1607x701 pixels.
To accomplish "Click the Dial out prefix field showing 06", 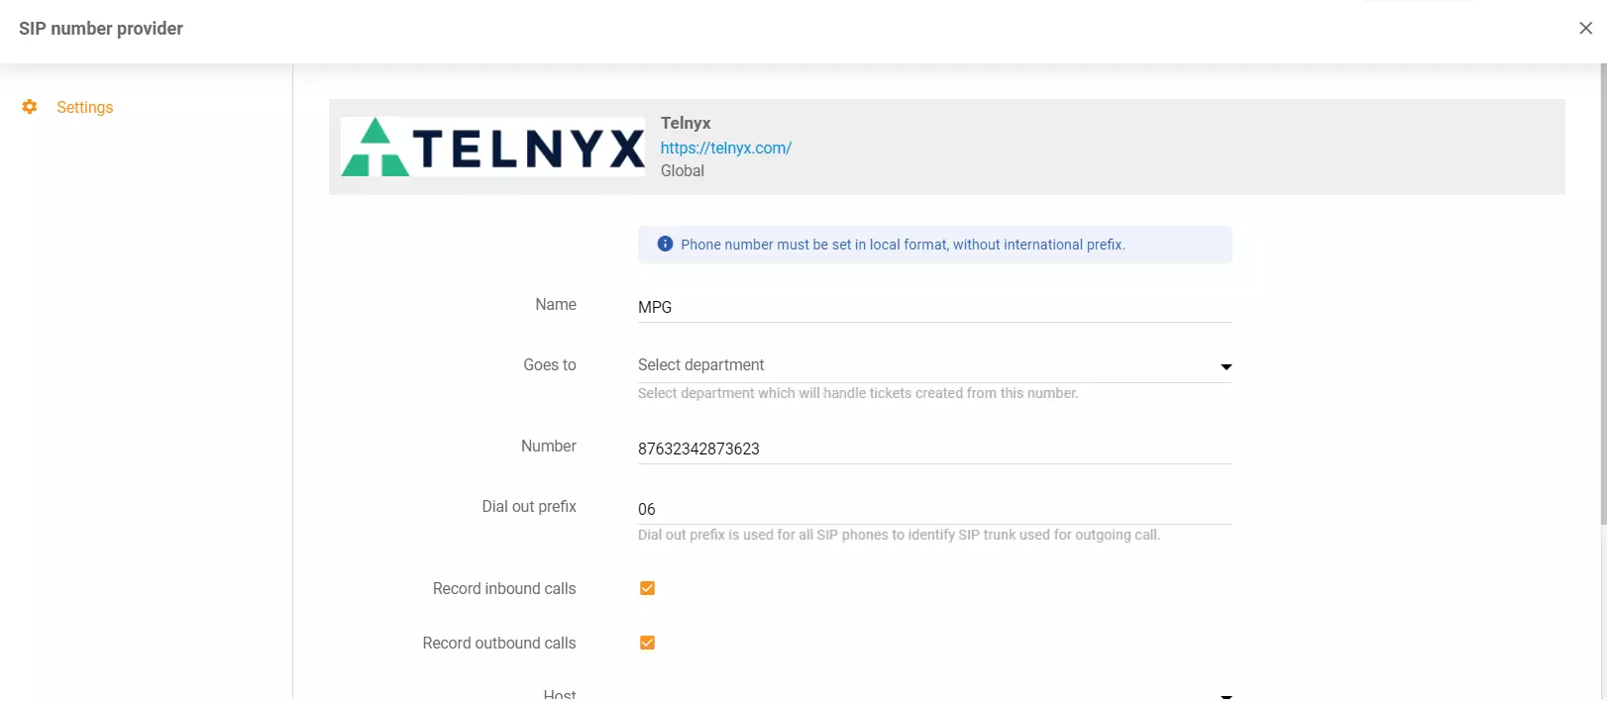I will tap(892, 509).
